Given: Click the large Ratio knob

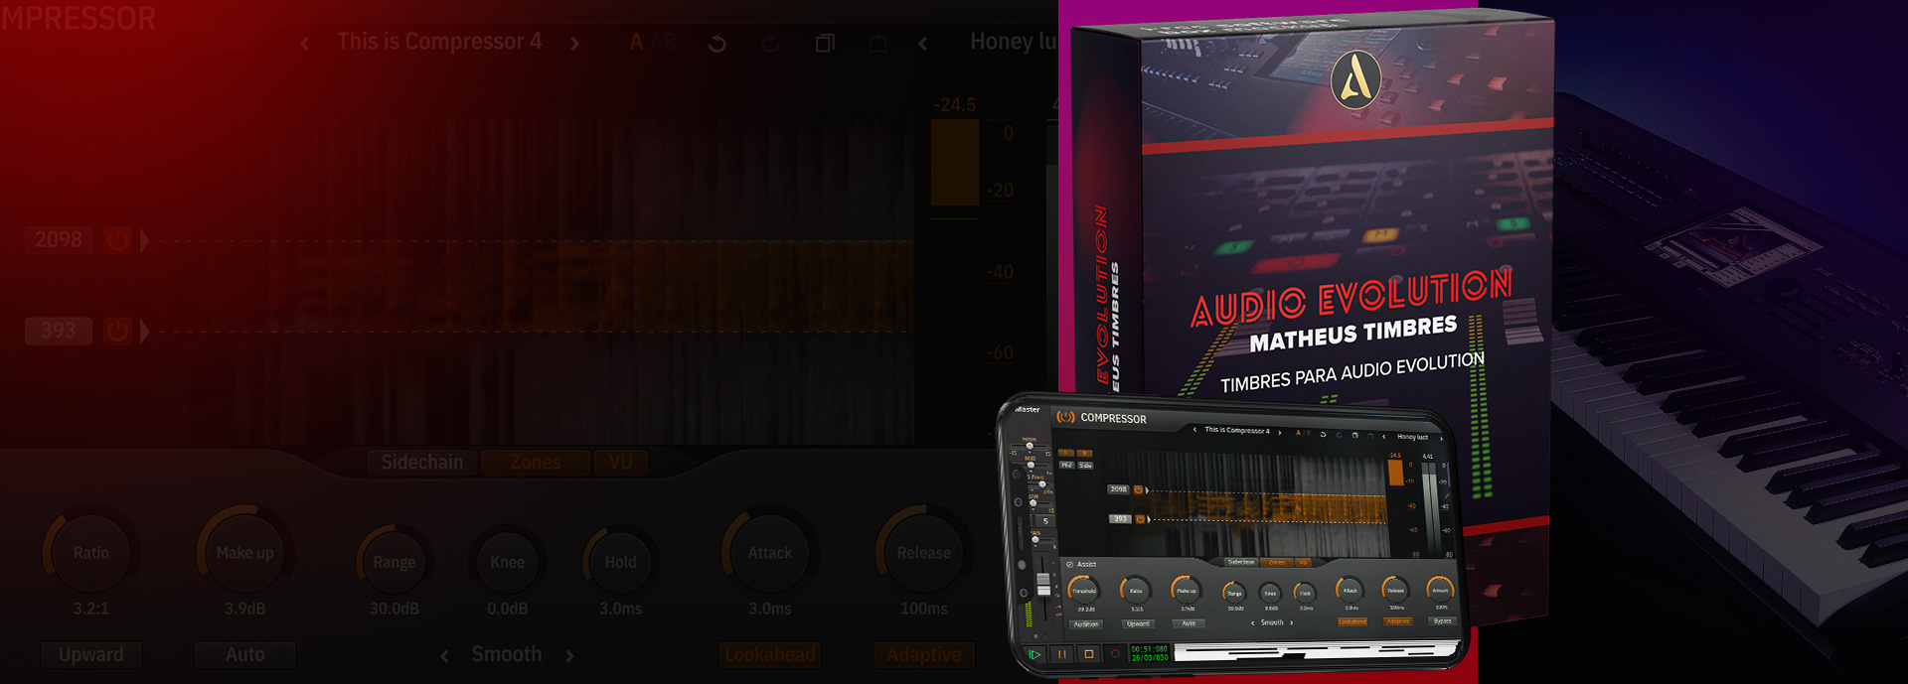Looking at the screenshot, I should click(x=90, y=553).
